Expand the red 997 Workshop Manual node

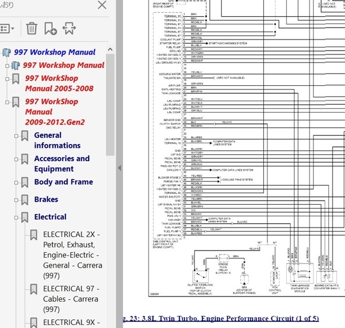point(7,66)
